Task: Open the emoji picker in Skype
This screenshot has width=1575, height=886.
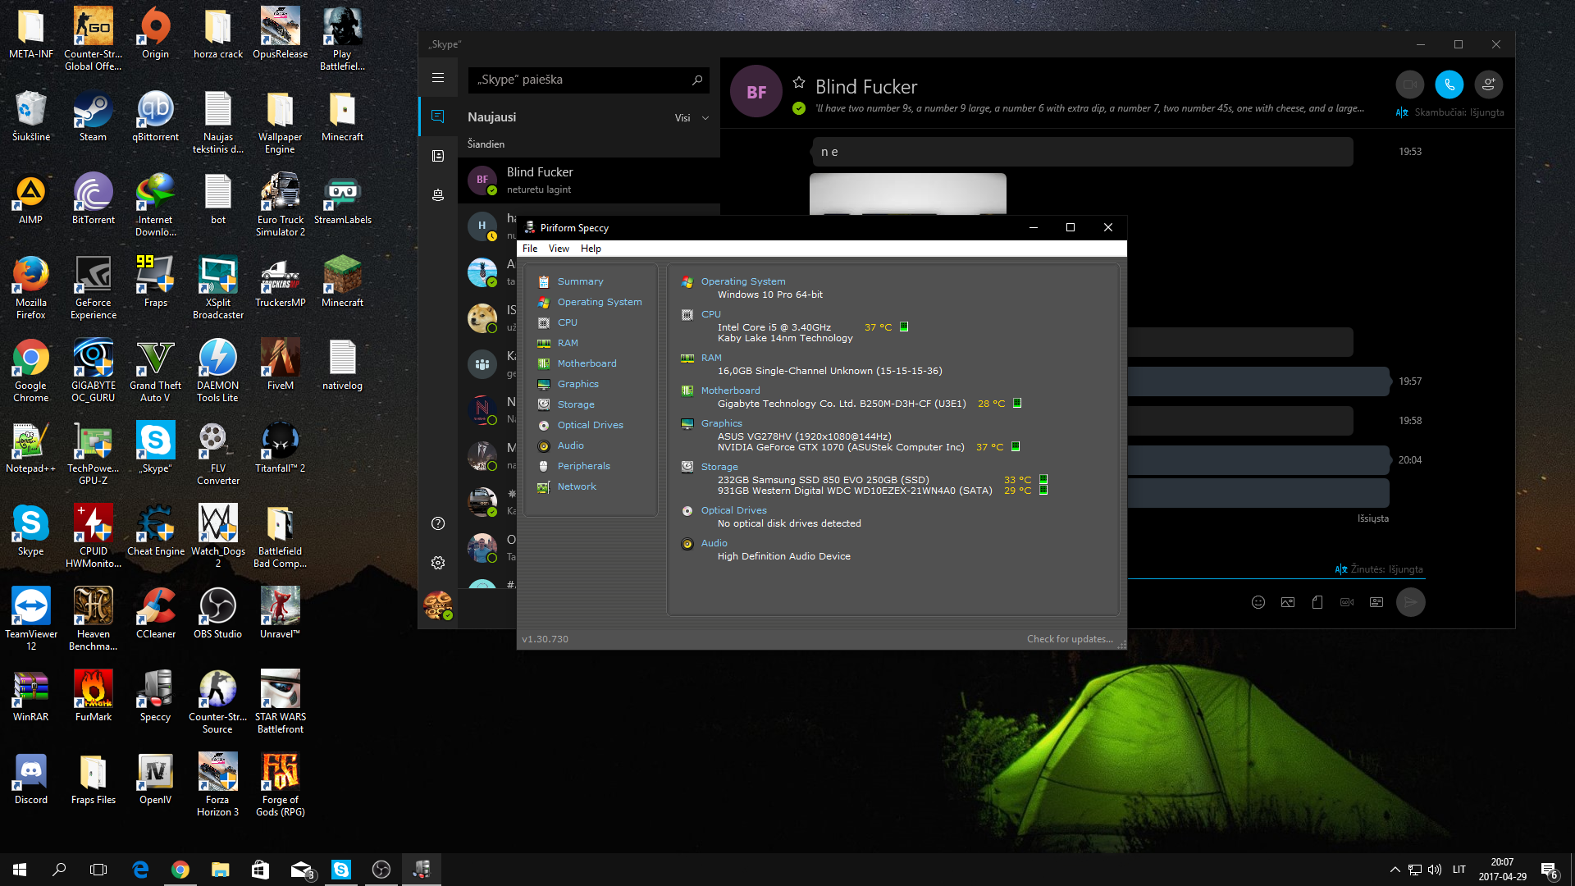Action: point(1258,602)
